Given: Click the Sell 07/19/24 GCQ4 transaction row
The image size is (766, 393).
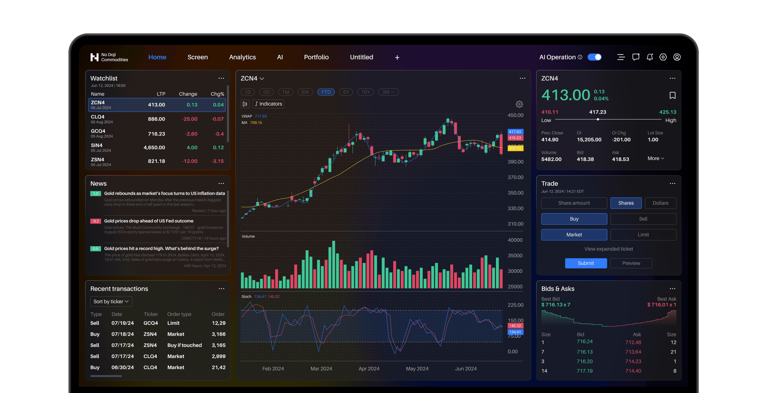Looking at the screenshot, I should pyautogui.click(x=158, y=323).
